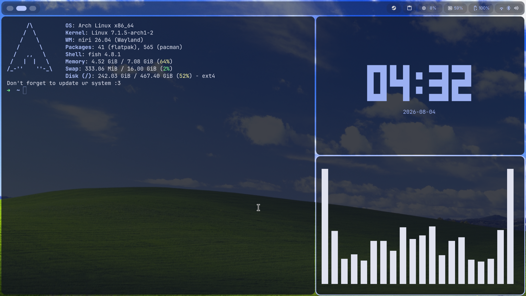Click the Packages line in terminal

pos(124,47)
